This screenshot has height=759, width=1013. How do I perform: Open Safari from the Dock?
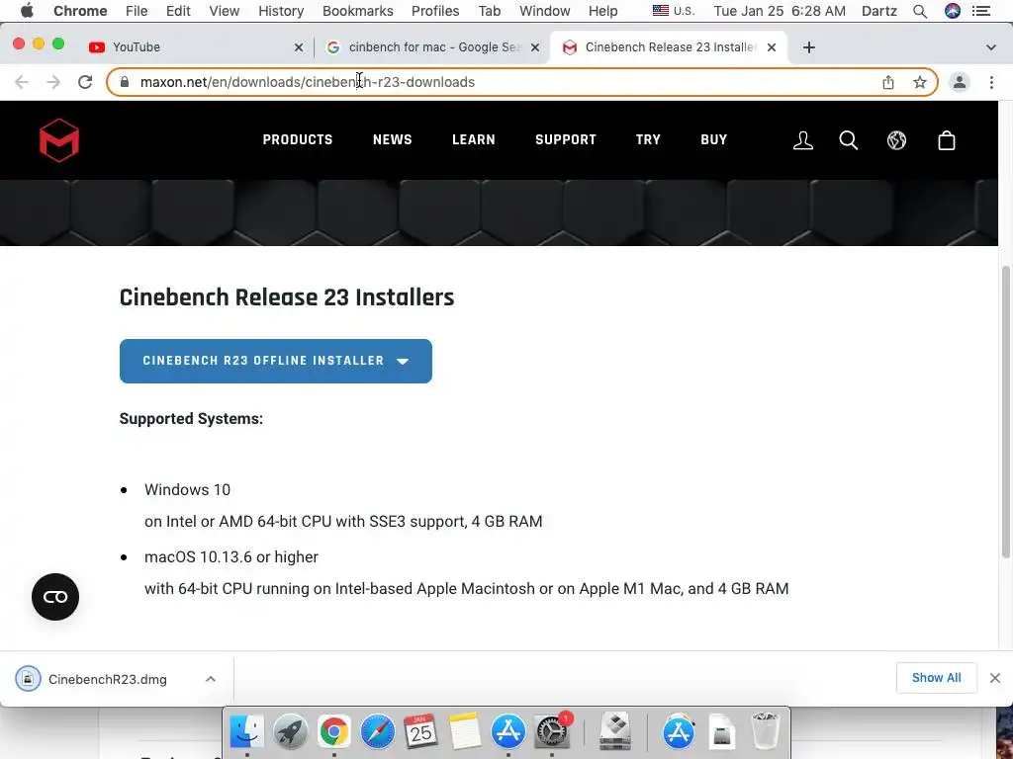(377, 731)
